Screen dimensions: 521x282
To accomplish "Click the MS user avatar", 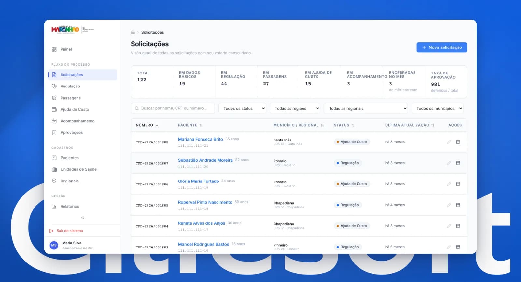I will pyautogui.click(x=54, y=245).
